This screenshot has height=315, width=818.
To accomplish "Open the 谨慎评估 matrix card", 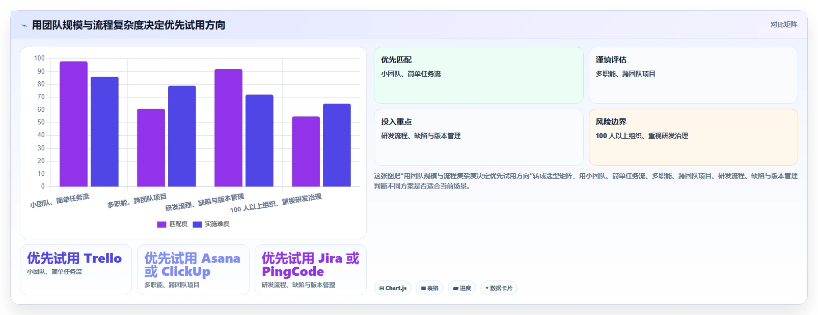I will click(693, 75).
